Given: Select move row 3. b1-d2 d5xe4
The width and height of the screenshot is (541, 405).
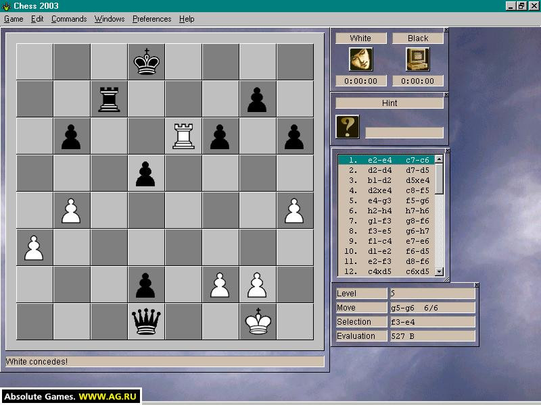Looking at the screenshot, I should 386,180.
